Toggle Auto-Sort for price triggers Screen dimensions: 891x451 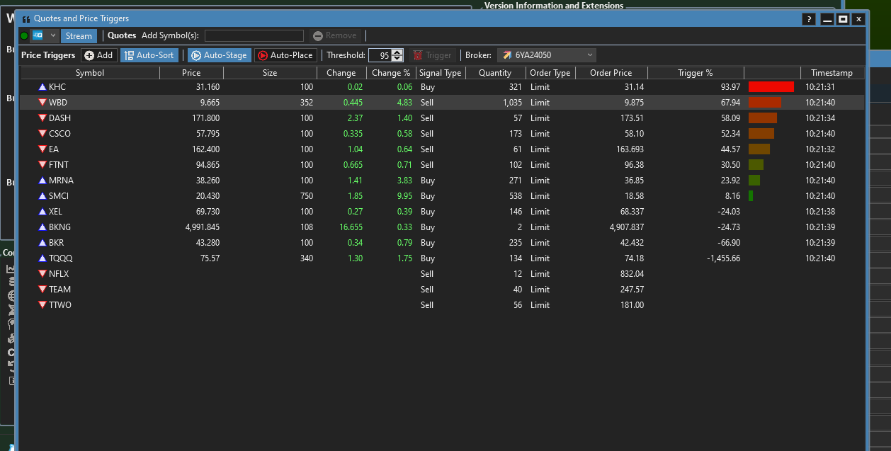pos(149,55)
